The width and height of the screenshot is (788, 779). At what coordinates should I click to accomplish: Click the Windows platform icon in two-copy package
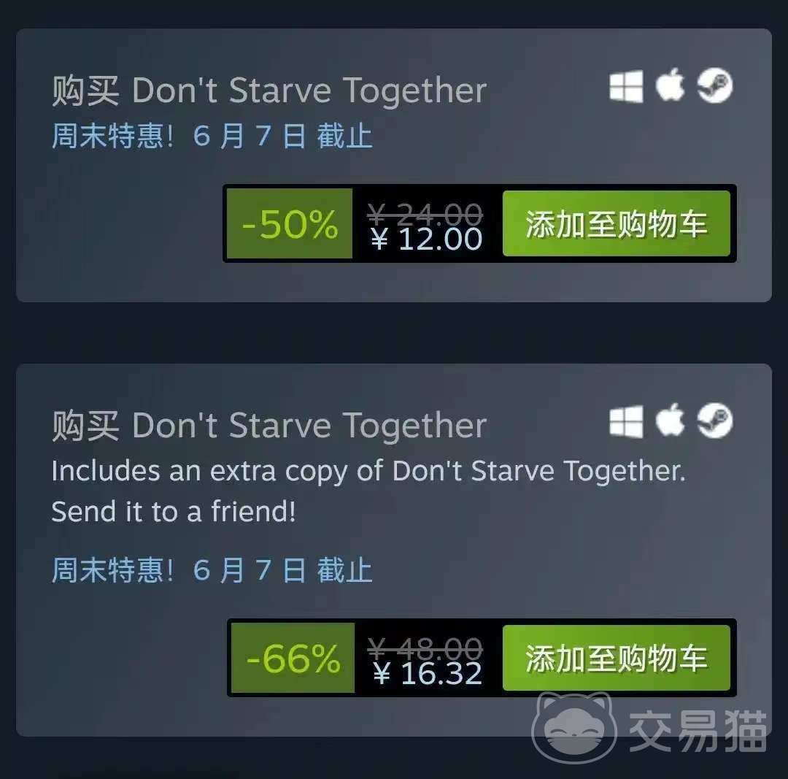point(626,421)
